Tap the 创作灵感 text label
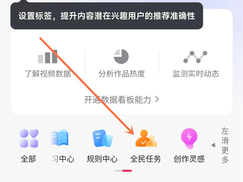 pos(189,159)
